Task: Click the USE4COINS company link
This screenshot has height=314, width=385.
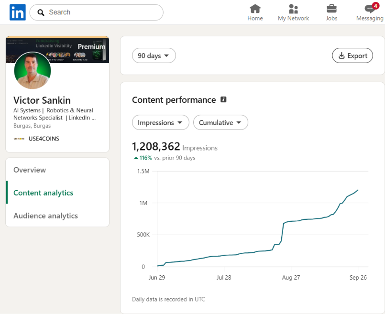Action: coord(44,139)
